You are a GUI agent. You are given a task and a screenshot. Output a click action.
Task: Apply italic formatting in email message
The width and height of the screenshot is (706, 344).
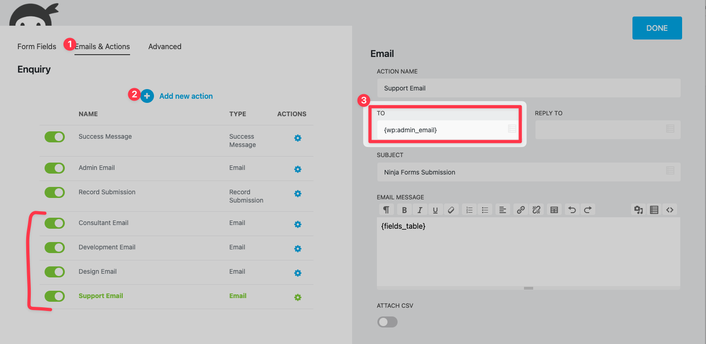tap(420, 210)
